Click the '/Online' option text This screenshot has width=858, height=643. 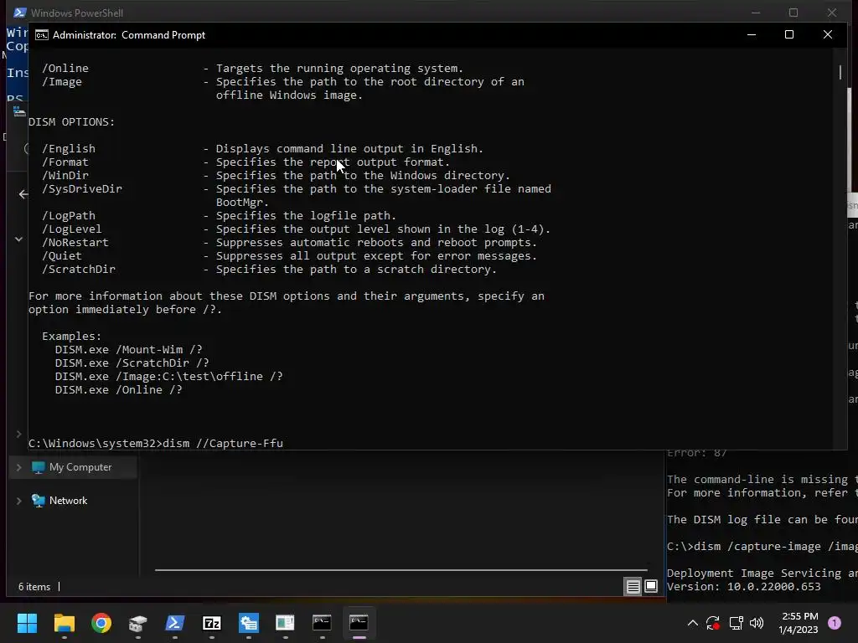pos(65,69)
